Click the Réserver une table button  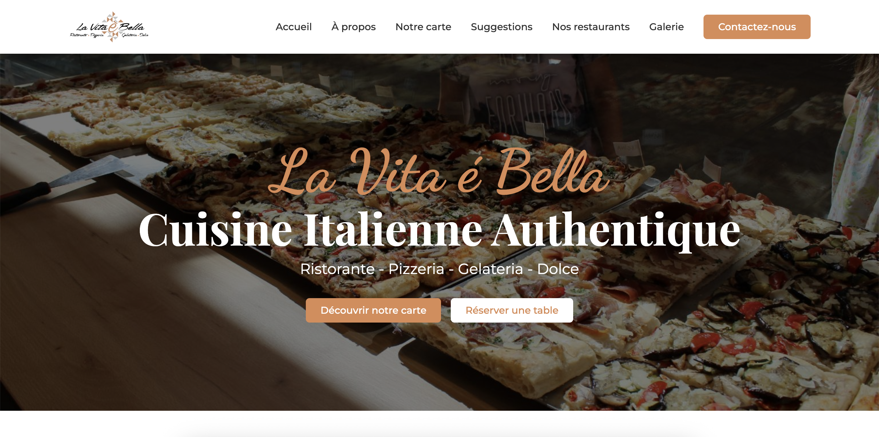click(x=512, y=310)
